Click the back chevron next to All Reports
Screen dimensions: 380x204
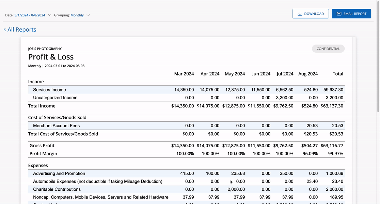pyautogui.click(x=4, y=30)
